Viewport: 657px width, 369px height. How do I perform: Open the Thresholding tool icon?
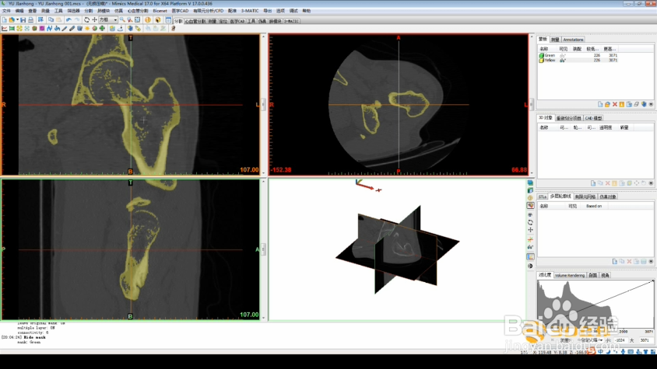click(x=4, y=29)
